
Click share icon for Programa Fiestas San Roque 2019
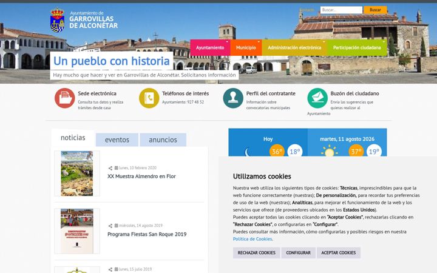click(110, 226)
